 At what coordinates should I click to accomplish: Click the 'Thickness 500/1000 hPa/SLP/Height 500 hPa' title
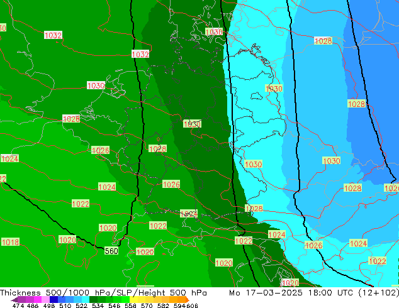[103, 292]
